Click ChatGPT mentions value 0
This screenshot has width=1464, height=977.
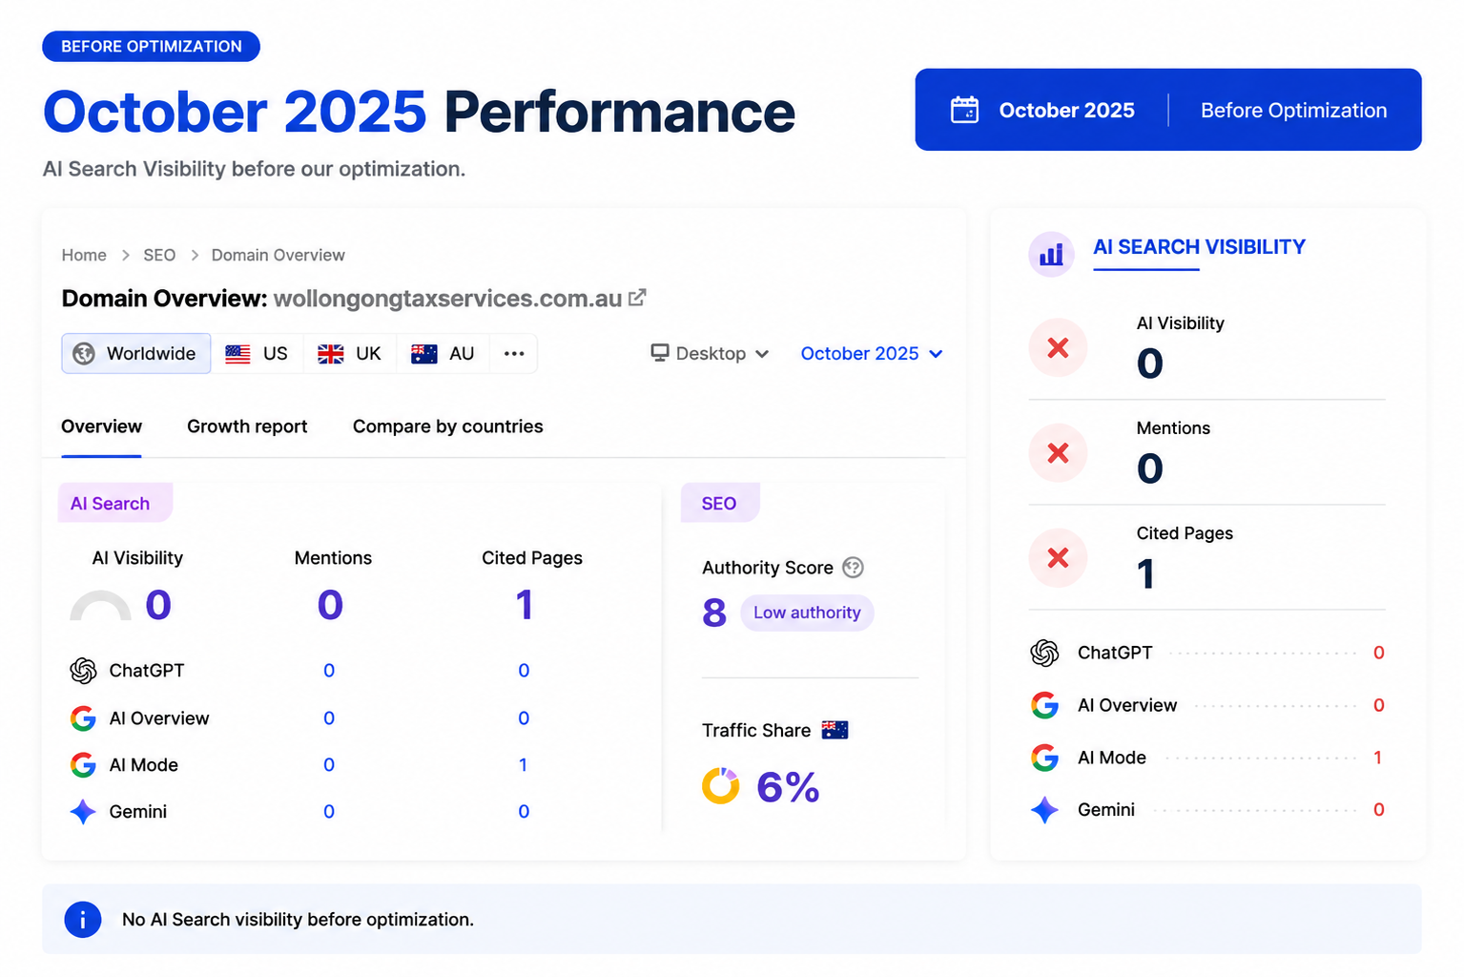(x=329, y=671)
